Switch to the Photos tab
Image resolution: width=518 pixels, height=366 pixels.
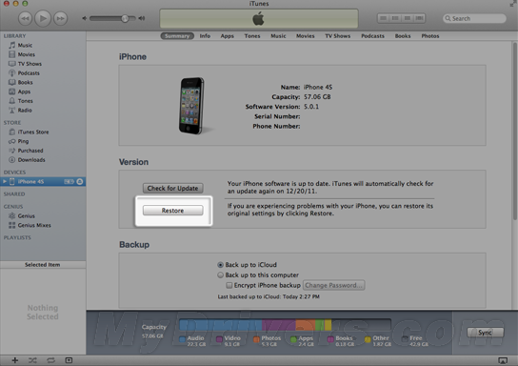tap(430, 36)
